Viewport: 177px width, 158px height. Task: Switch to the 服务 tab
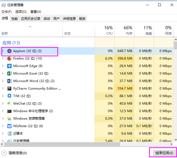point(82,19)
